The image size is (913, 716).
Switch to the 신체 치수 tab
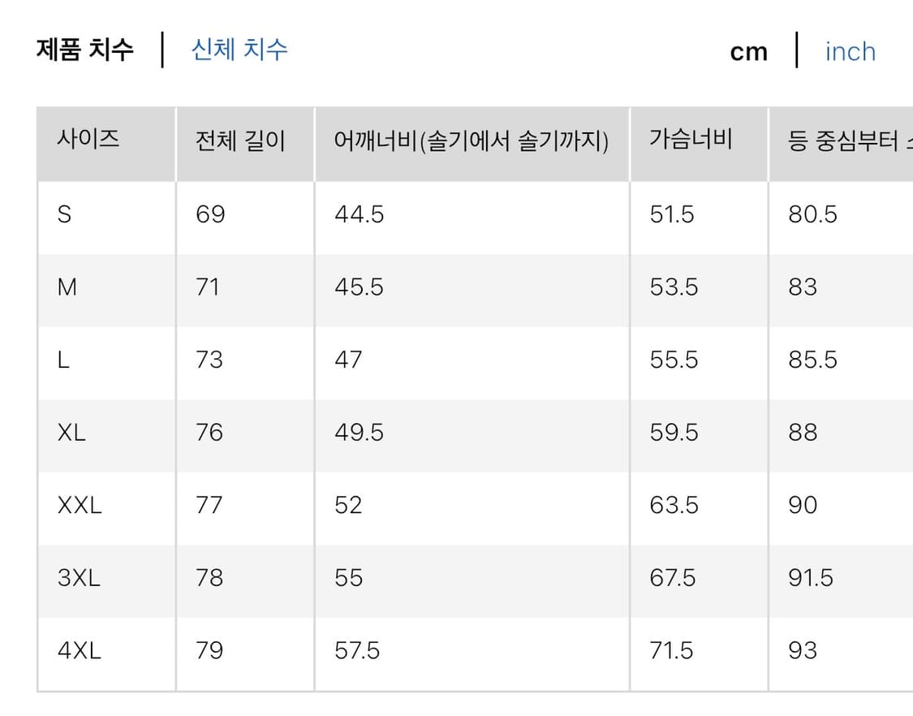[x=237, y=50]
